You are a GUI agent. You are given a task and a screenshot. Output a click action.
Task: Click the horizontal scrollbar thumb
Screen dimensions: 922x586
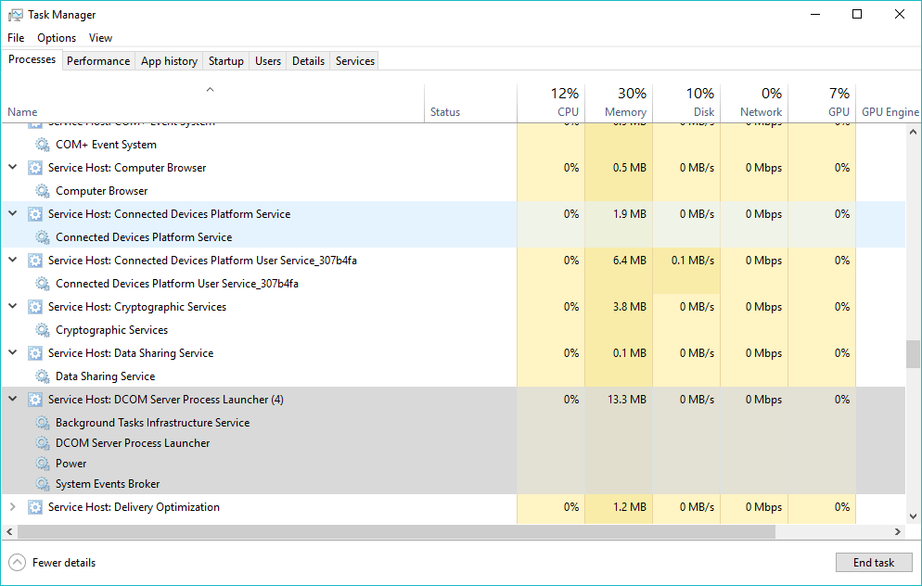(x=396, y=532)
